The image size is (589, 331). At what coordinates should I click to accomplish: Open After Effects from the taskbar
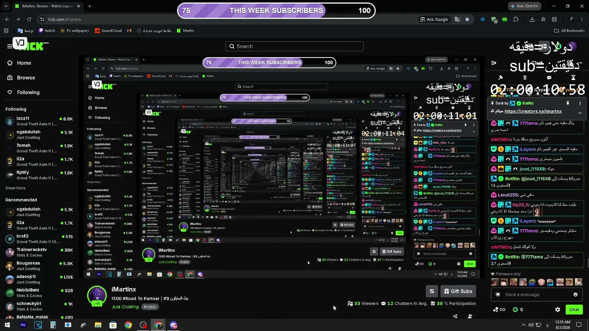[x=23, y=325]
